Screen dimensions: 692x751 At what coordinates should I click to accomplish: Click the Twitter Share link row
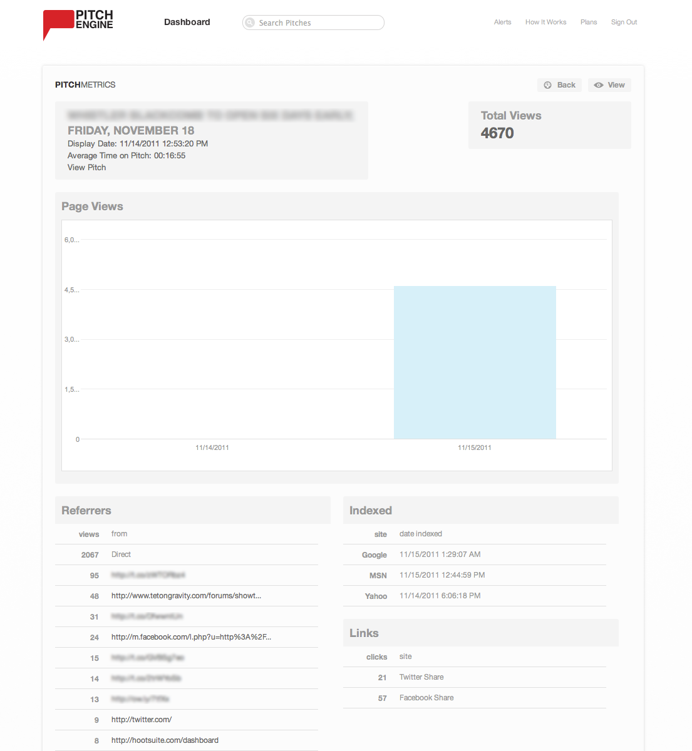(x=475, y=677)
